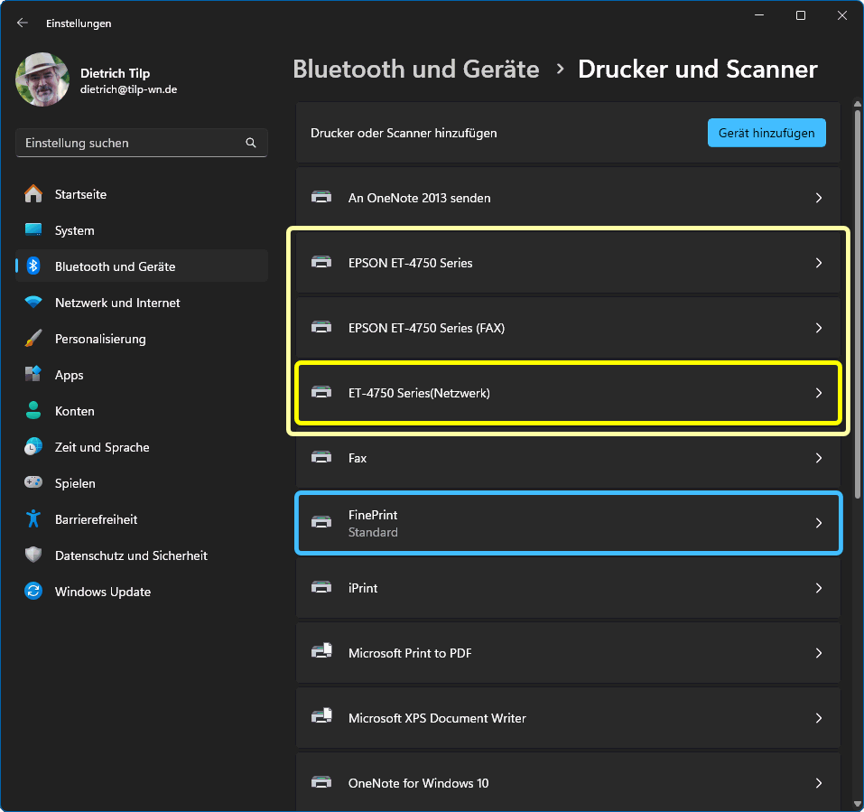Click the Windows Update sync icon
The height and width of the screenshot is (812, 864).
tap(33, 592)
